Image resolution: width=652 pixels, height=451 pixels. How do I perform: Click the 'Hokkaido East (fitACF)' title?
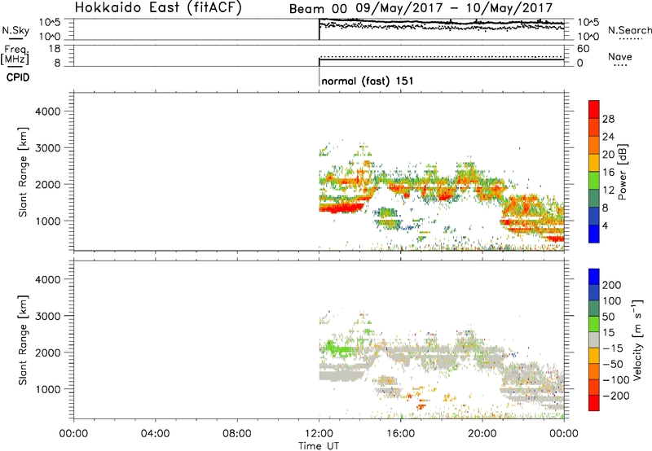(158, 7)
